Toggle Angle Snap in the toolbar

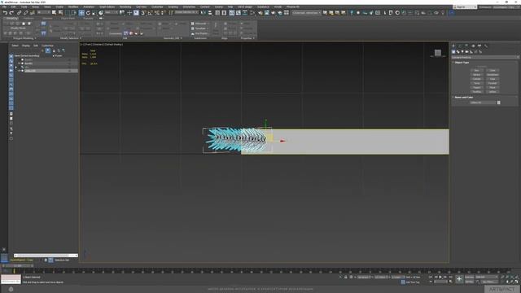[150, 13]
